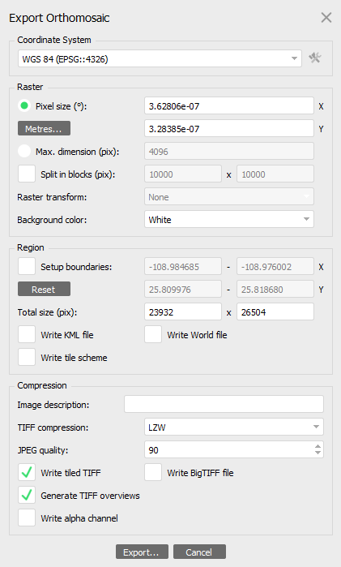Select the Pixel size radio option
The width and height of the screenshot is (341, 567).
pos(24,106)
